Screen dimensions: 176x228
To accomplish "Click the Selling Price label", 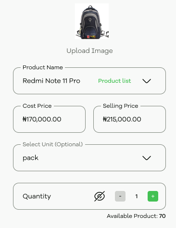I will click(120, 106).
